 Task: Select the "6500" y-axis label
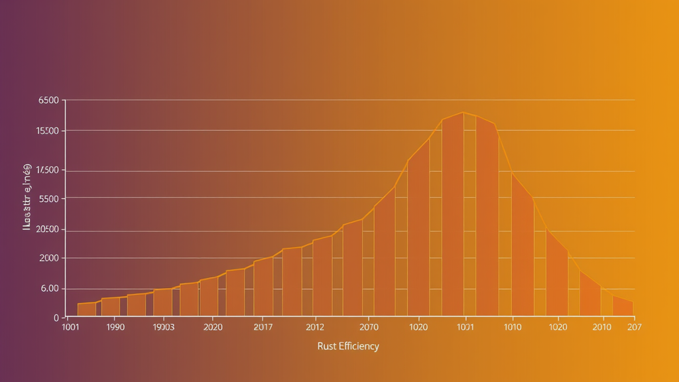point(48,100)
